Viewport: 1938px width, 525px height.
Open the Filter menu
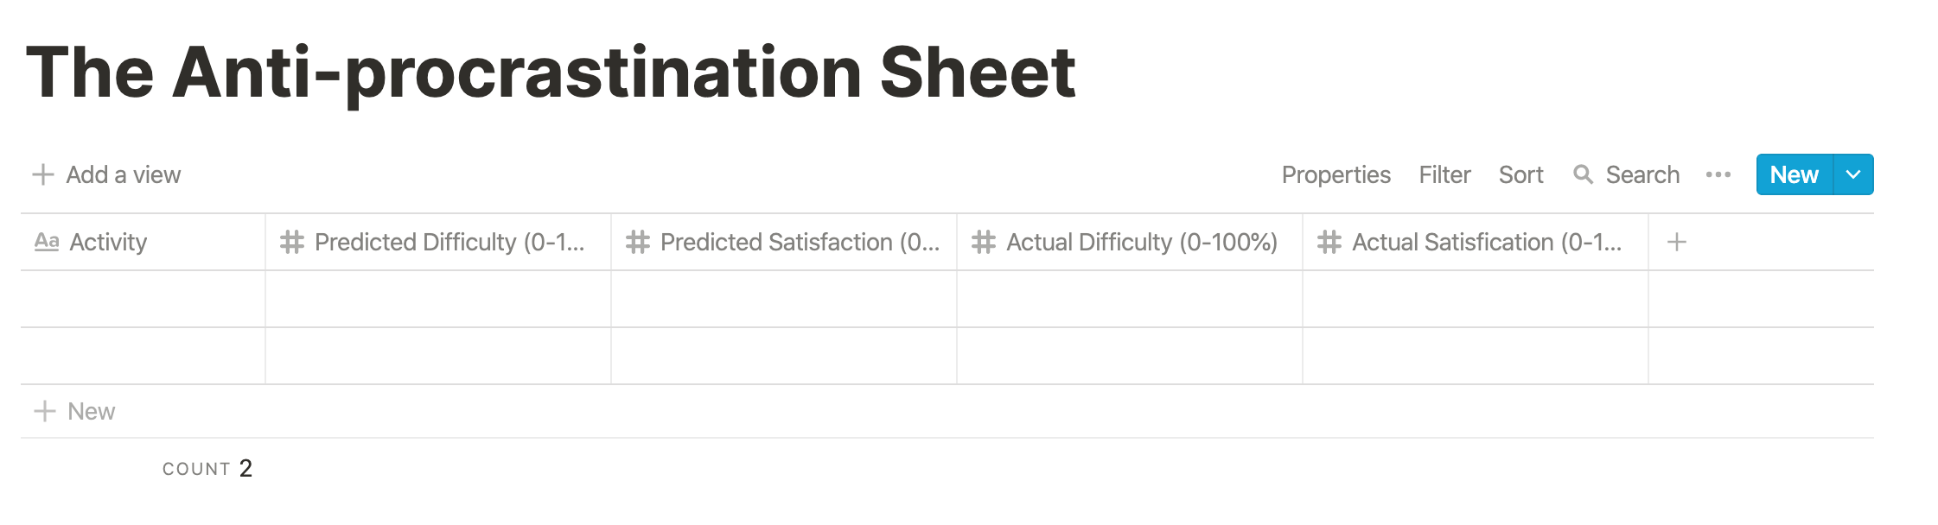tap(1444, 175)
